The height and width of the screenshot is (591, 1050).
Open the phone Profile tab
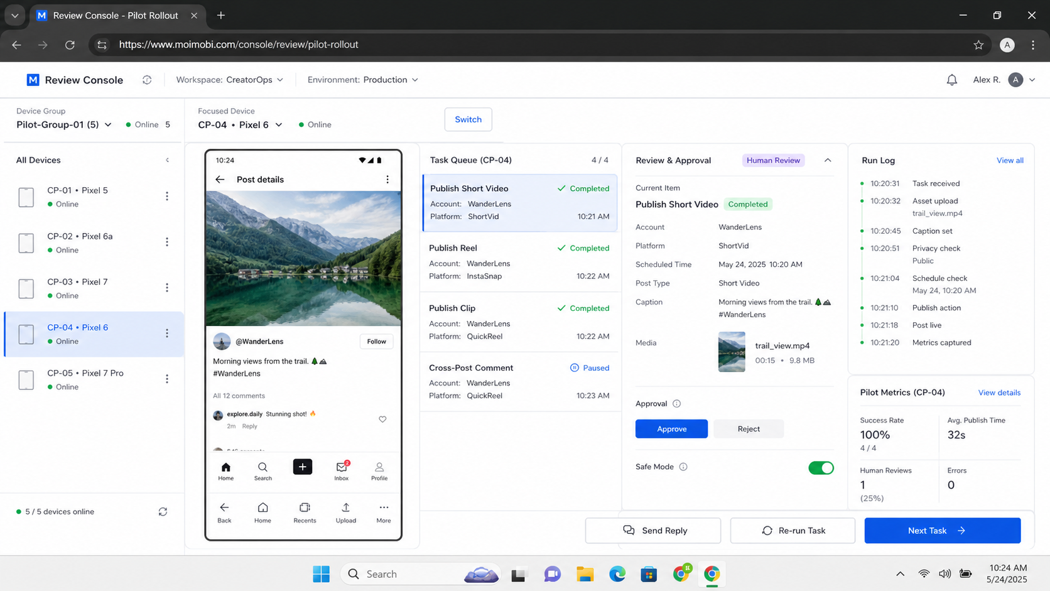pyautogui.click(x=379, y=471)
